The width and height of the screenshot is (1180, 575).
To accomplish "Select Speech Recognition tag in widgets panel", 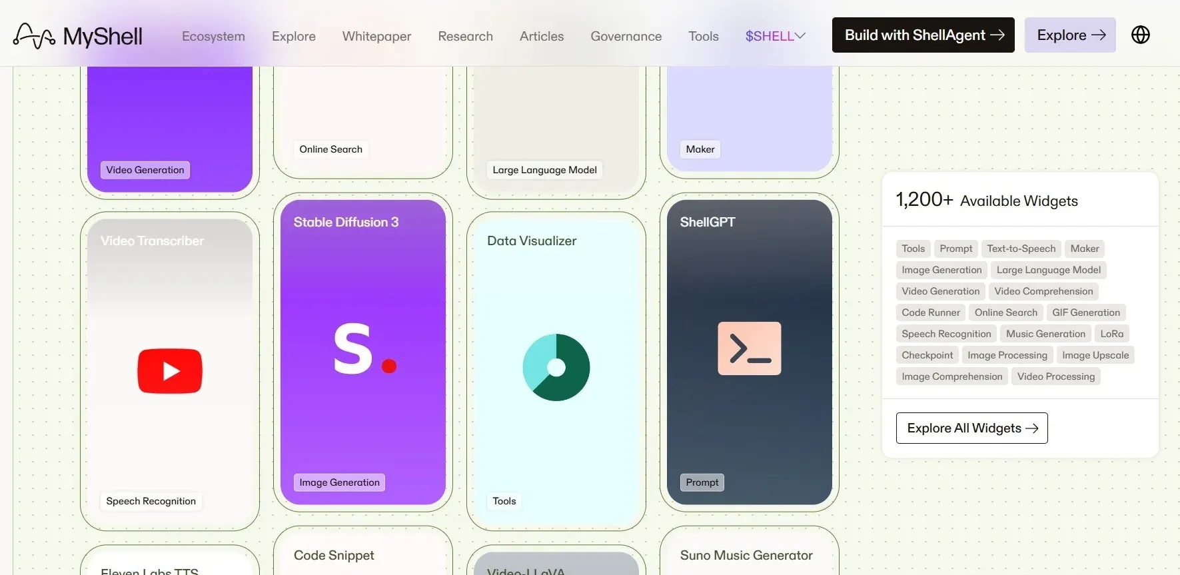I will pos(947,334).
